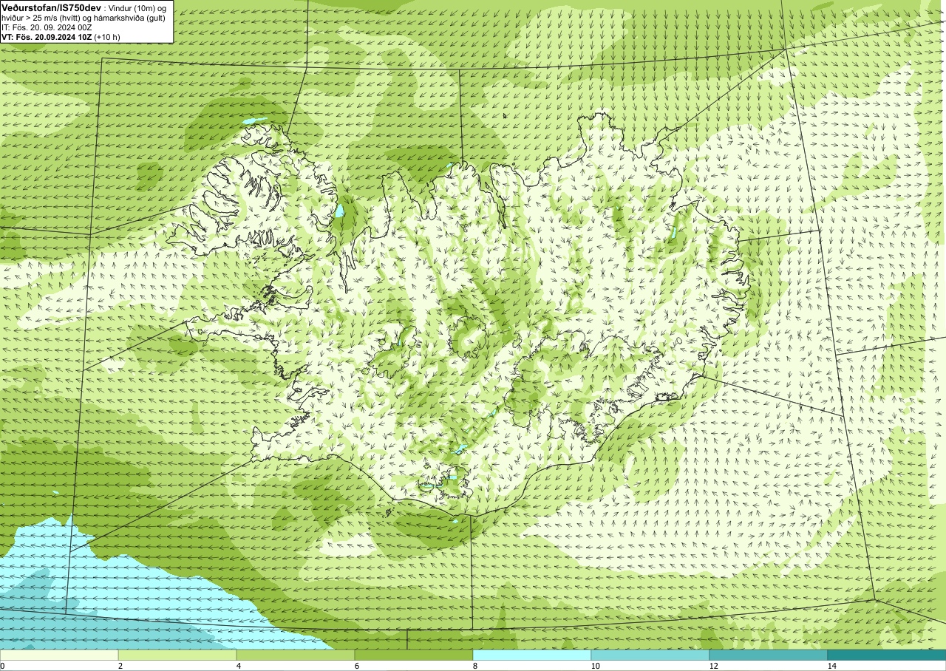
Task: Click the medium green legend swatch for 4–6 m/s
Action: point(296,655)
